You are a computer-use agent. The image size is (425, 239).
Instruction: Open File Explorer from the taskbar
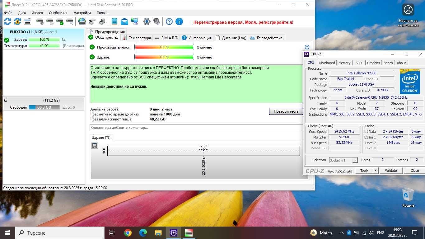tap(158, 233)
